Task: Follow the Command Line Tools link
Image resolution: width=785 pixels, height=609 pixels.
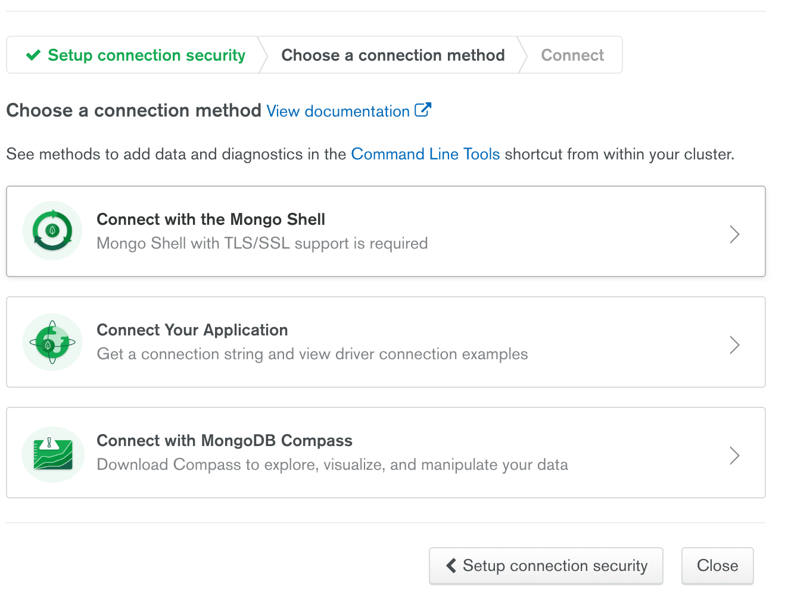Action: pos(425,154)
